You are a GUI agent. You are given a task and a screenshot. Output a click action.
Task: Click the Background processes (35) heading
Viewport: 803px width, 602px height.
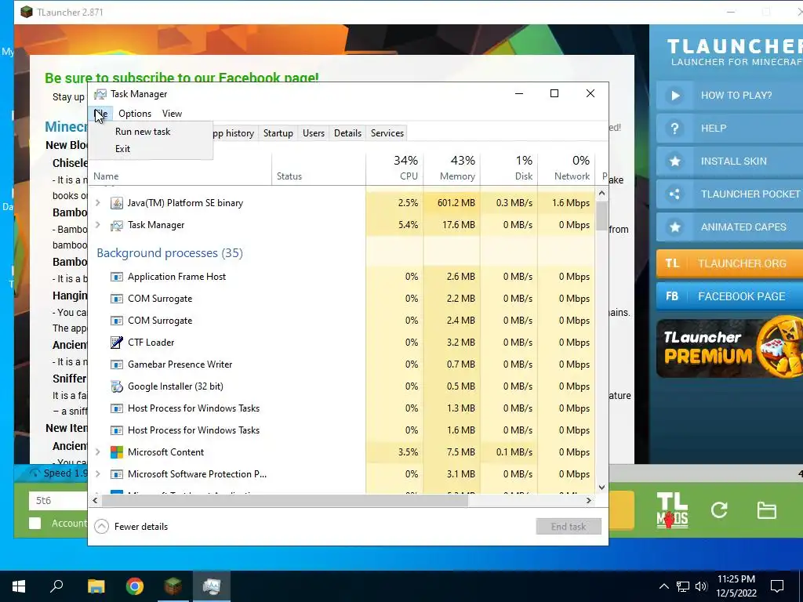point(169,253)
